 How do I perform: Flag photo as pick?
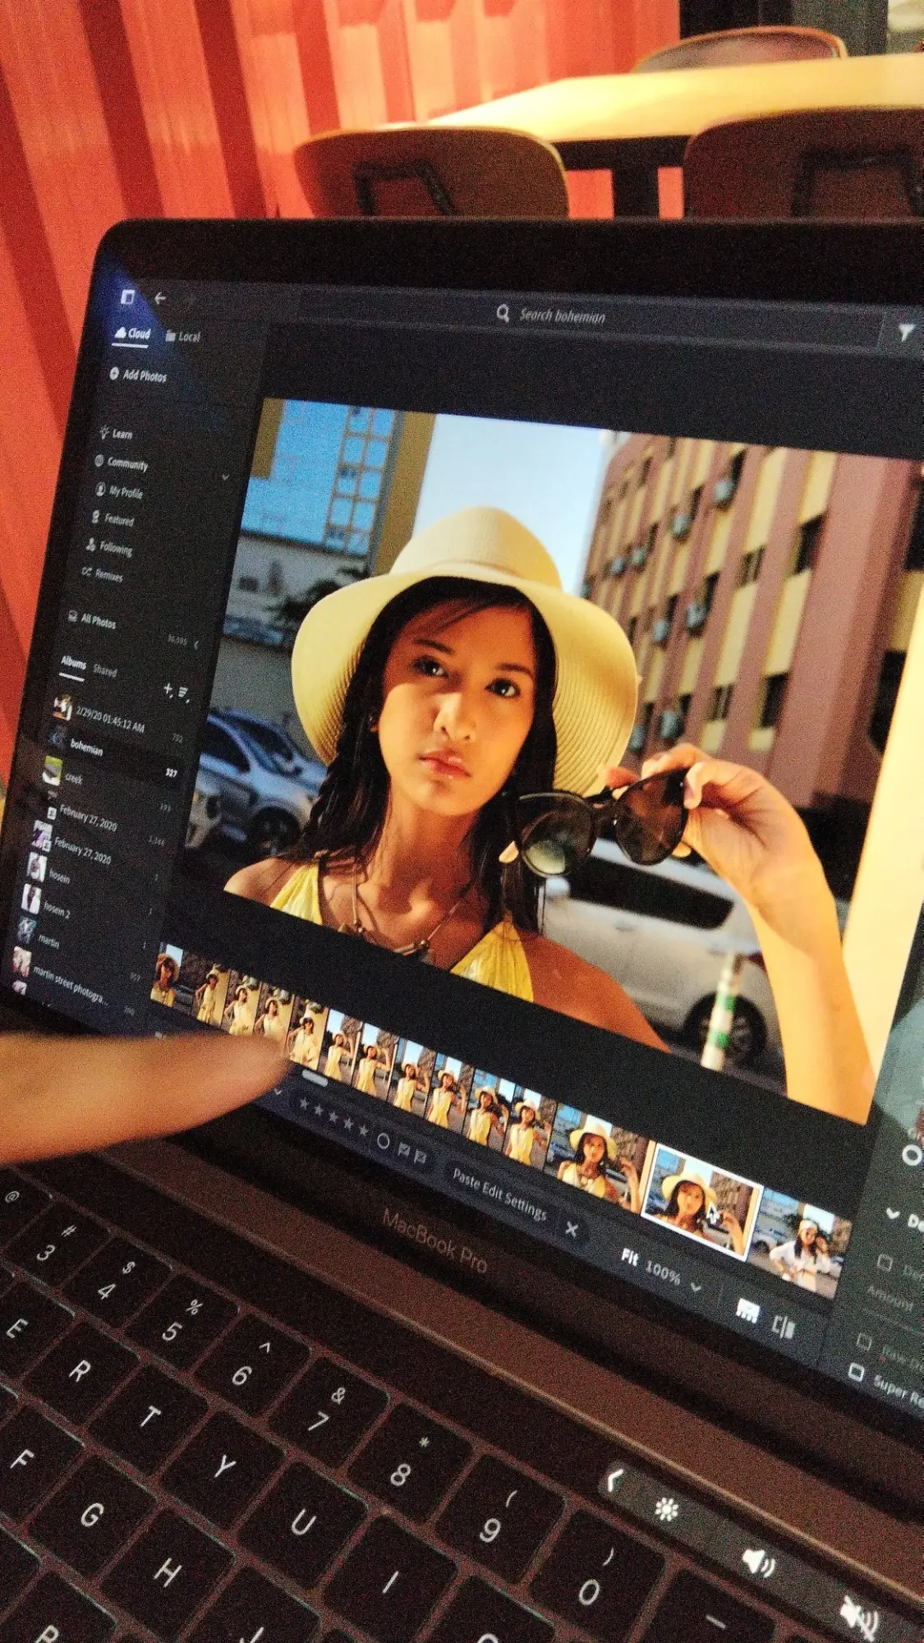click(404, 1149)
